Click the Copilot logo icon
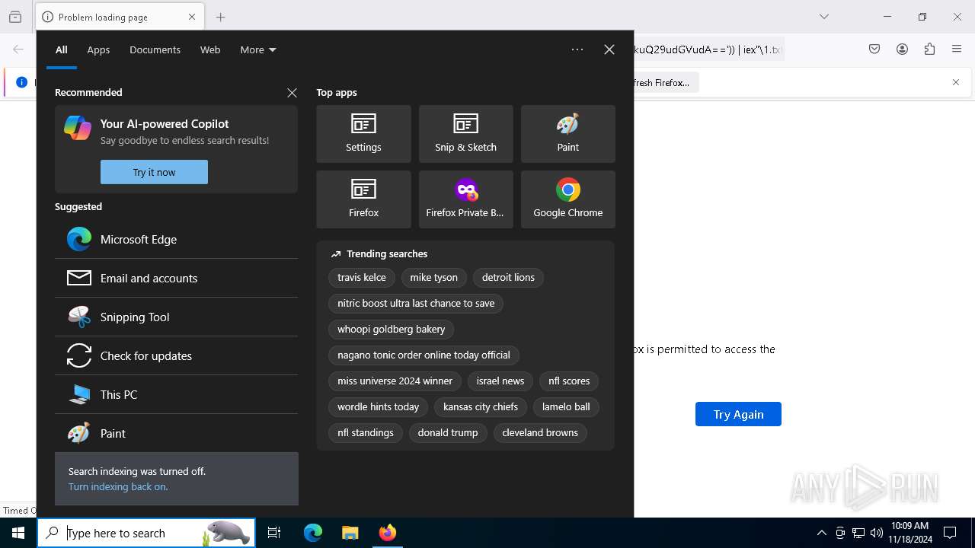The height and width of the screenshot is (548, 975). click(x=78, y=128)
